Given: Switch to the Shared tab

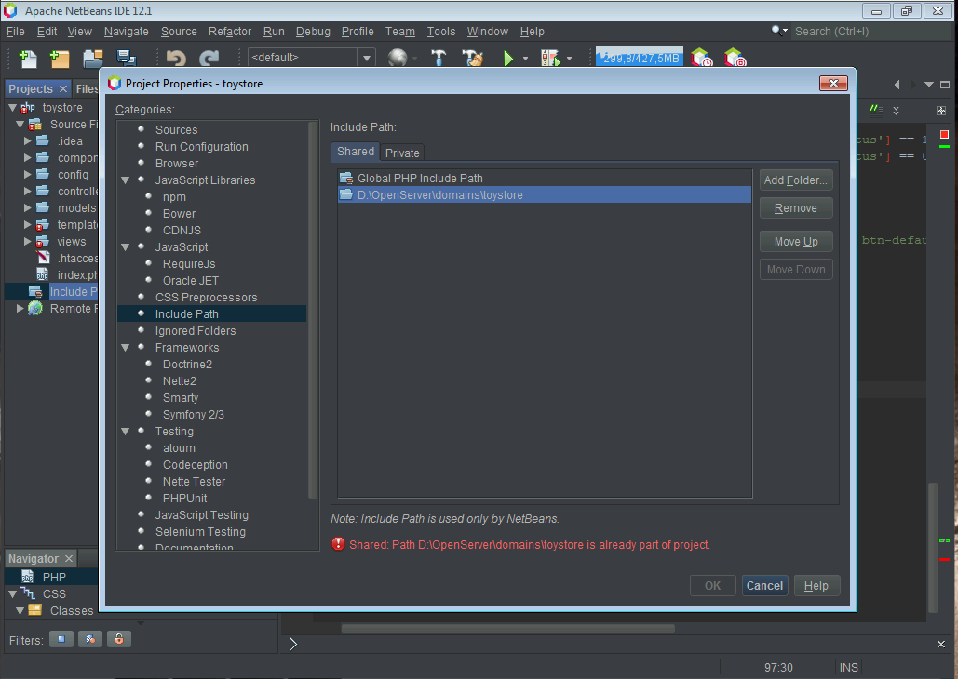Looking at the screenshot, I should 356,152.
